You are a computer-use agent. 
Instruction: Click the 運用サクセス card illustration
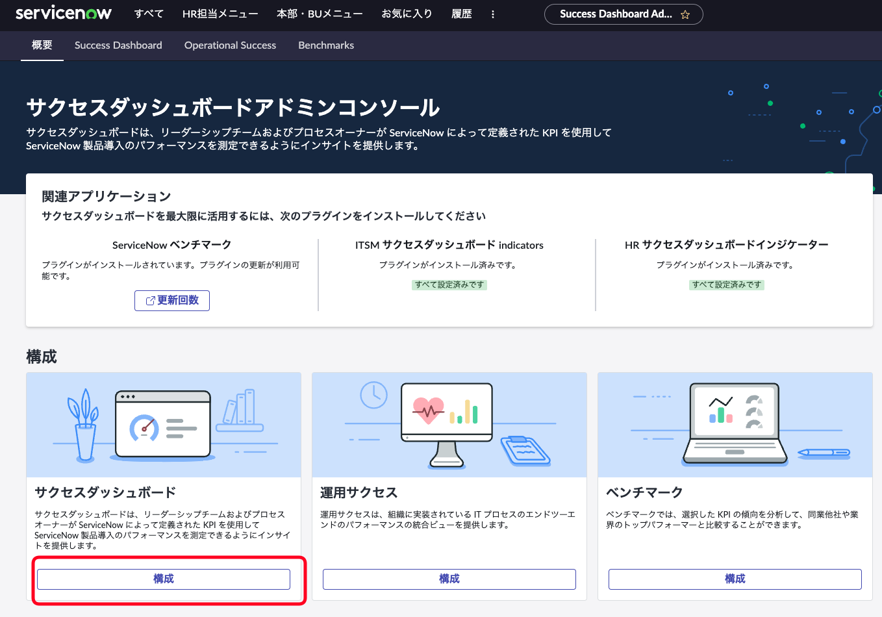coord(449,425)
